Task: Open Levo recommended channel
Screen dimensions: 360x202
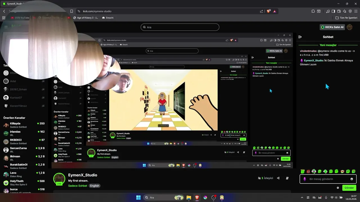Action: pos(24,175)
